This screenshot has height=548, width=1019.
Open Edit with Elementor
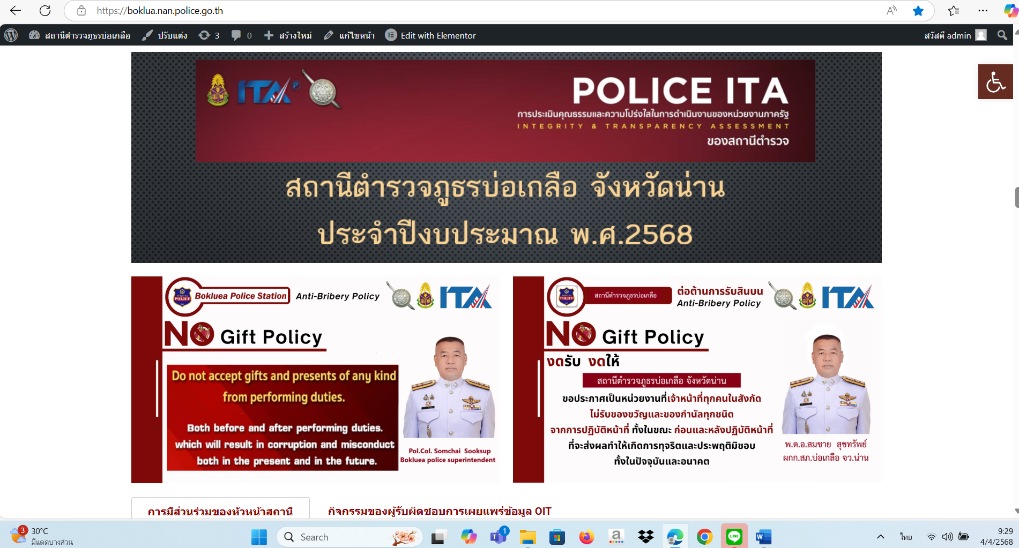(430, 35)
